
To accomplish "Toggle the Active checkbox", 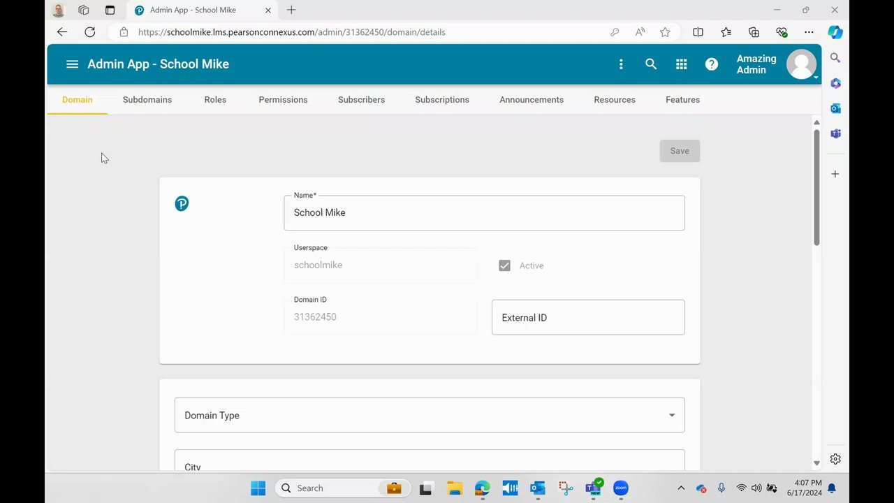I will (504, 265).
